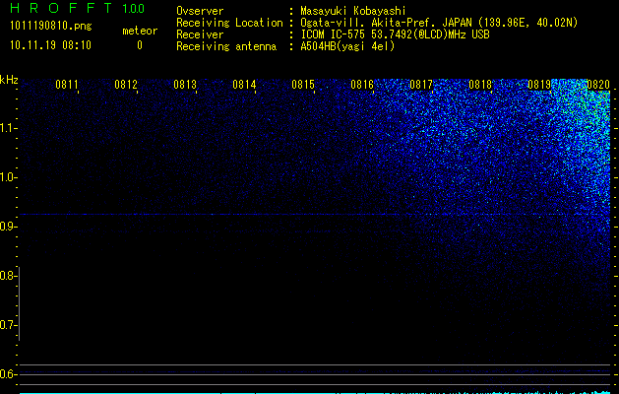Click the 0816 time marker
Screen dimensions: 619x394
[362, 85]
